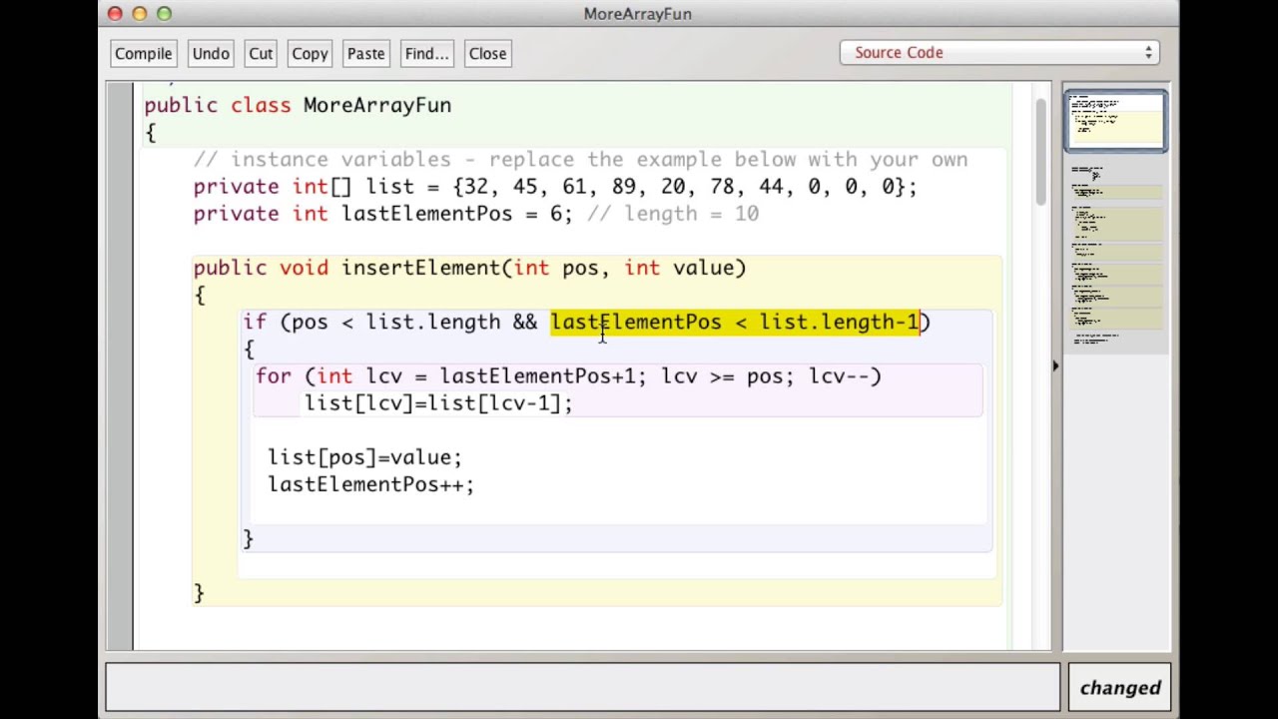Click the "for" keyword in the loop
The width and height of the screenshot is (1278, 719).
(x=274, y=375)
